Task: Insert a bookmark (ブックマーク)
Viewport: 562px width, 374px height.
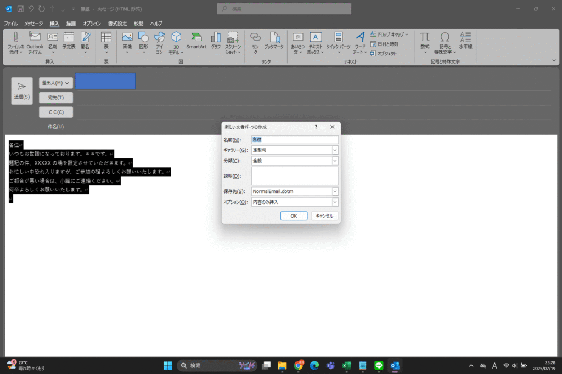Action: [274, 41]
